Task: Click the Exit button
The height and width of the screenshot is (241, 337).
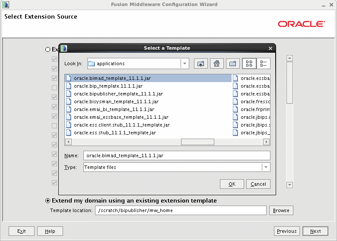Action: coord(22,231)
